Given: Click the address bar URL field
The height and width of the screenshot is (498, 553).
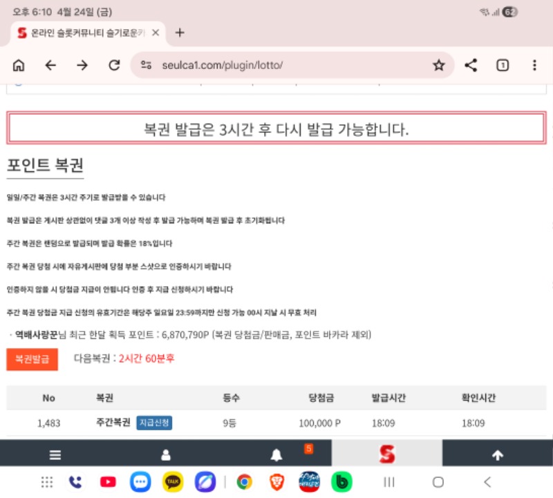Looking at the screenshot, I should [276, 65].
